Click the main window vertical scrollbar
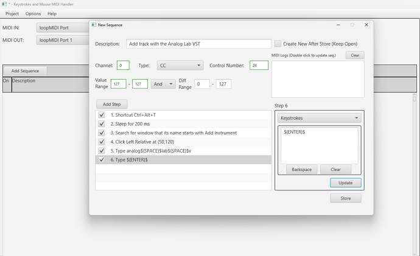420x256 pixels. point(415,174)
